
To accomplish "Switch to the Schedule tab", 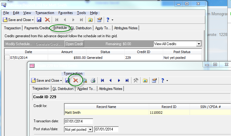I will coord(60,28).
